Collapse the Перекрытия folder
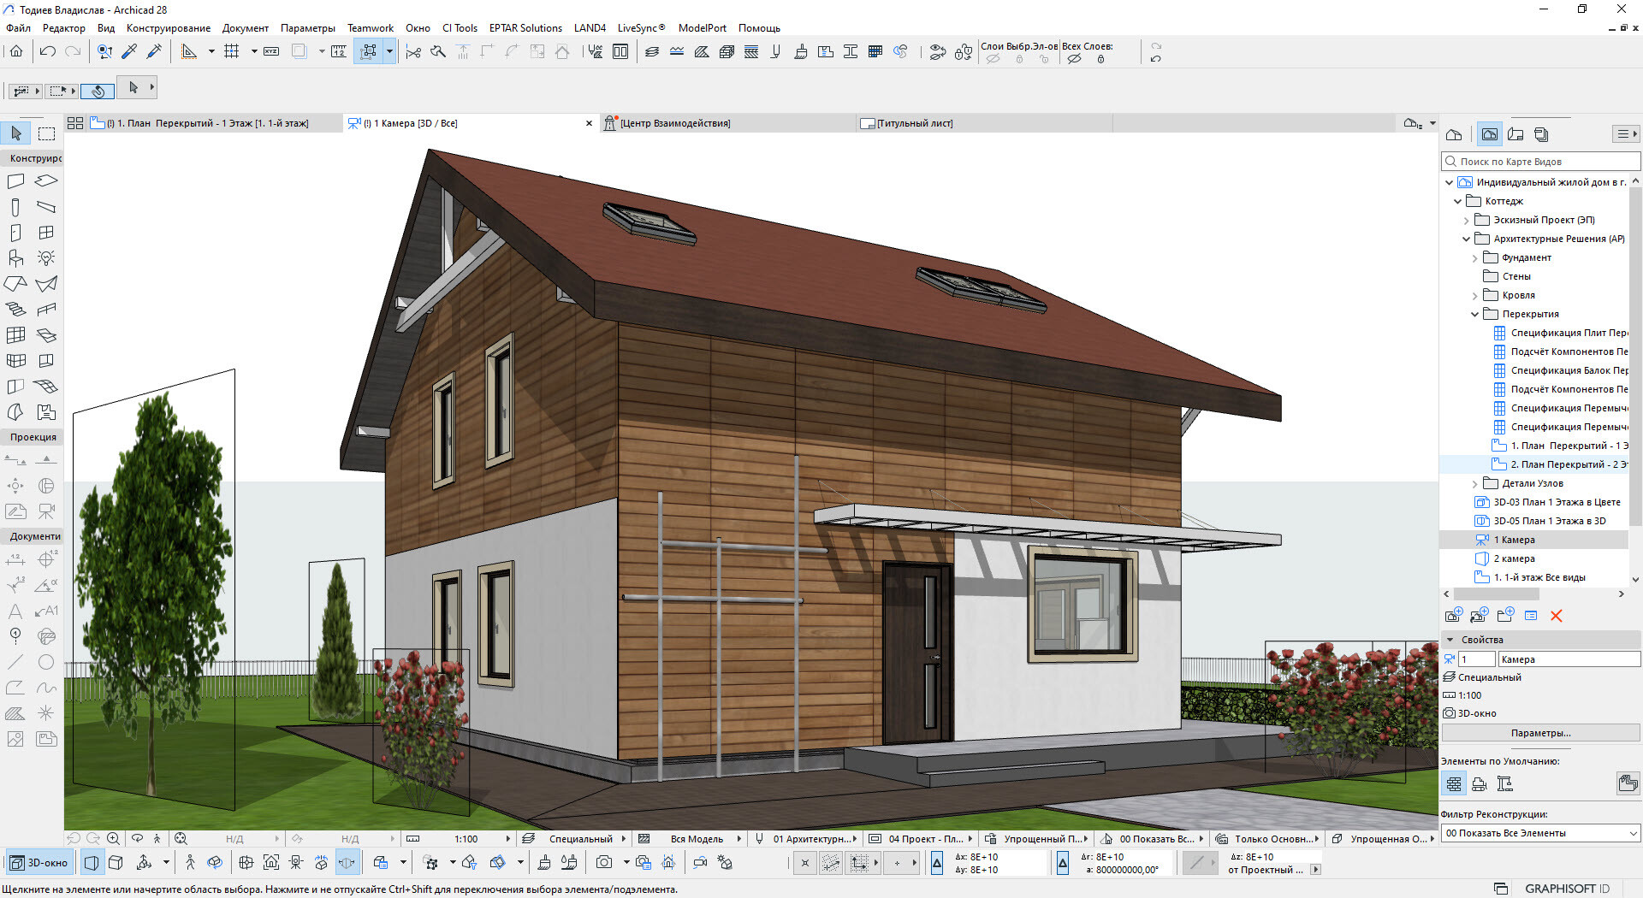The width and height of the screenshot is (1643, 898). pos(1474,315)
